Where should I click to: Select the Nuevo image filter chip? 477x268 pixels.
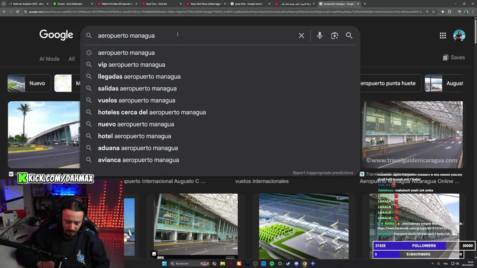[x=29, y=83]
